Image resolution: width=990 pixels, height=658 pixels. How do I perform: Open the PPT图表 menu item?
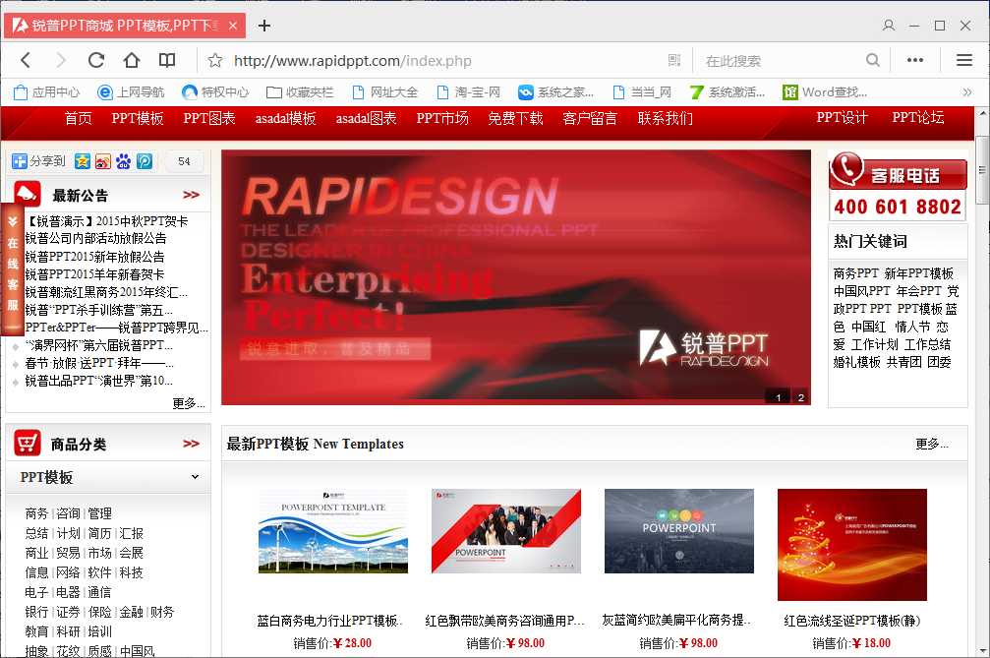click(x=209, y=118)
